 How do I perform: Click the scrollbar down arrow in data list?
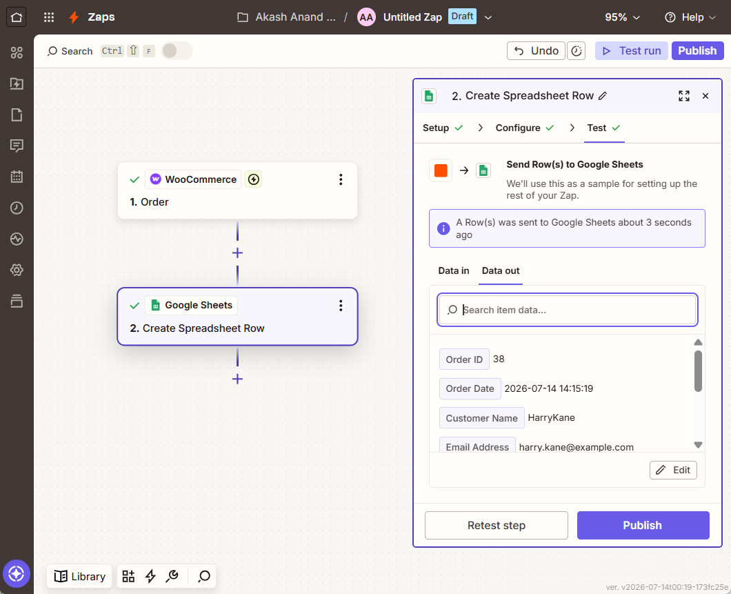(698, 445)
